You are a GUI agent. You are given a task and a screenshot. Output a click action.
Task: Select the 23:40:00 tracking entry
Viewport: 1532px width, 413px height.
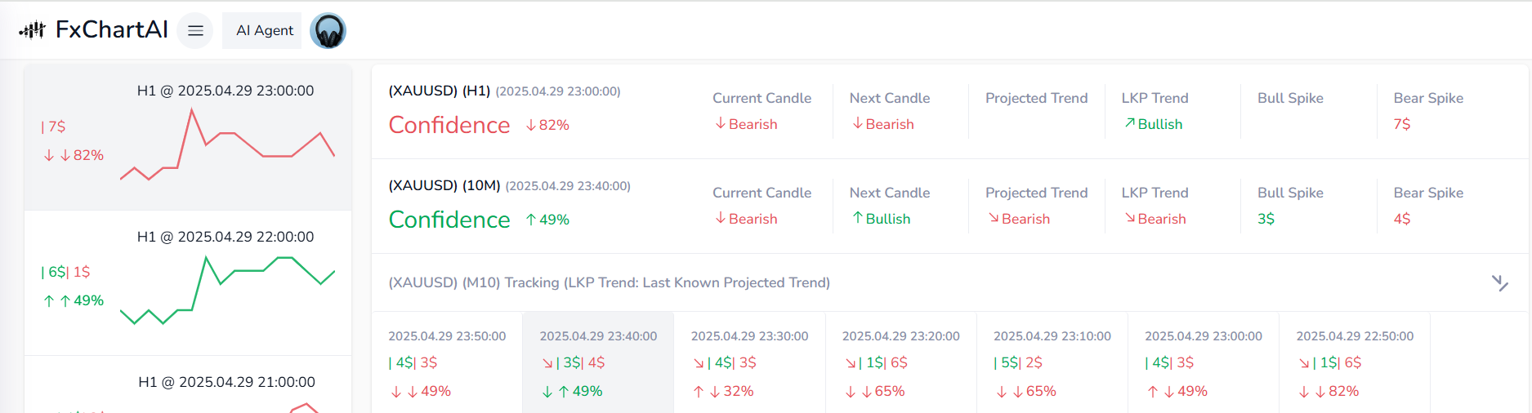[598, 362]
